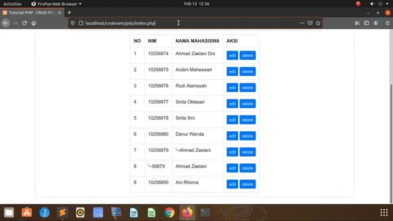Screen dimensions: 393x221
Task: Open the Firefox Web Browser app menu
Action: 56,4
